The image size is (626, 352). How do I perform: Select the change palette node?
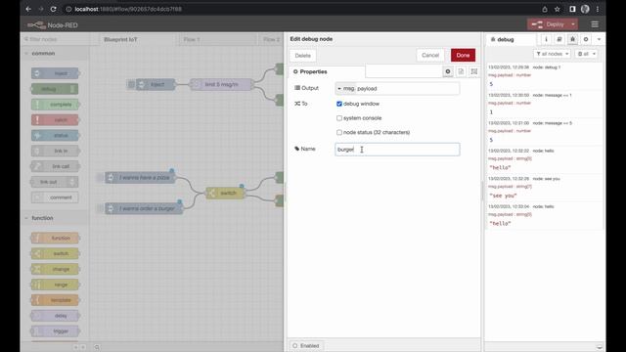(55, 269)
